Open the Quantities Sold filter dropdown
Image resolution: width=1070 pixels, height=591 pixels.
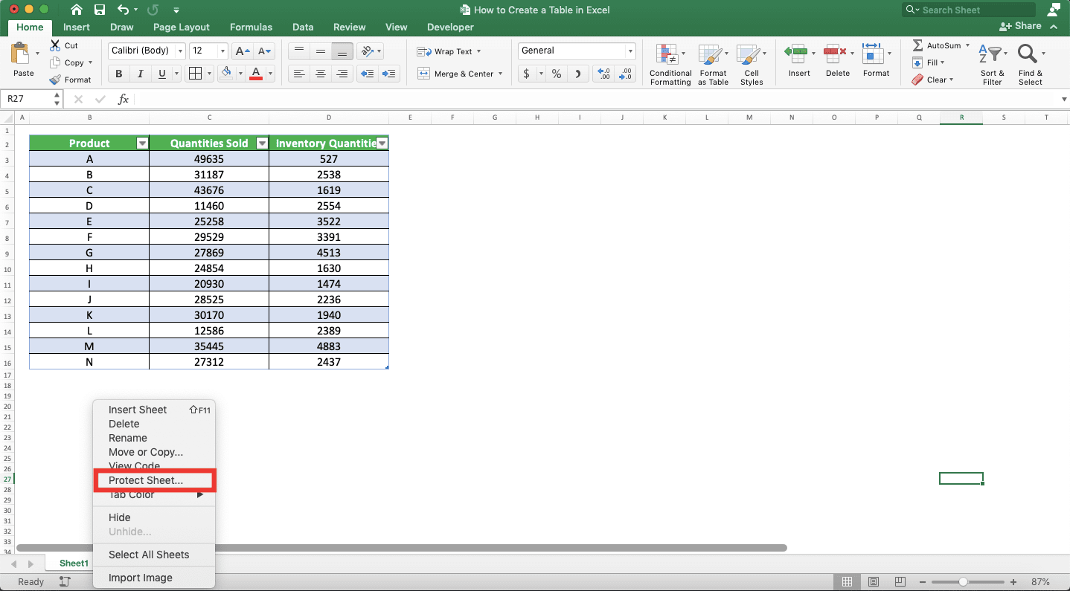262,143
